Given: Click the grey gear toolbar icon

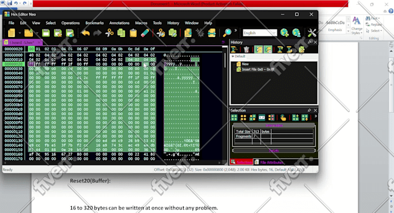Looking at the screenshot, I should point(200,33).
